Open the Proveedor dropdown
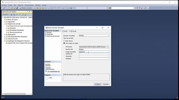179x100 pixels. pyautogui.click(x=108, y=47)
